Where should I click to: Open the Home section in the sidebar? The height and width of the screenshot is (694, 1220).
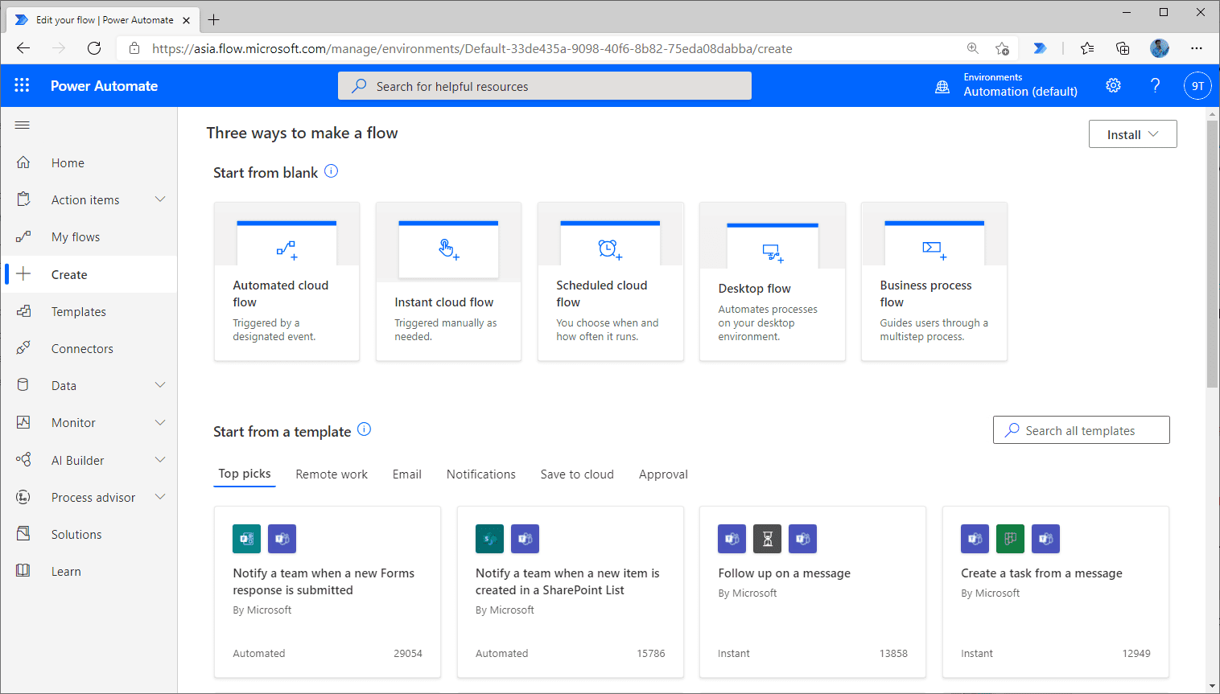pyautogui.click(x=68, y=162)
